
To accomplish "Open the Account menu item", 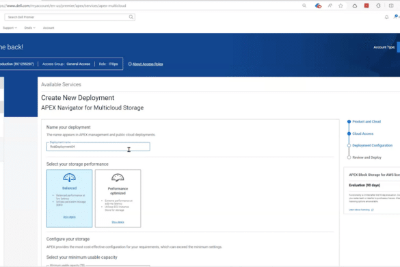I will click(49, 28).
